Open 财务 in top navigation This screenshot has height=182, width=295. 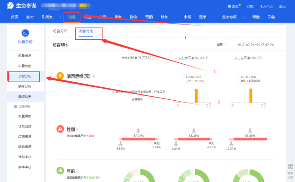[164, 17]
